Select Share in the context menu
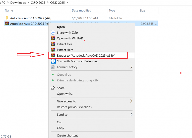 (61, 88)
